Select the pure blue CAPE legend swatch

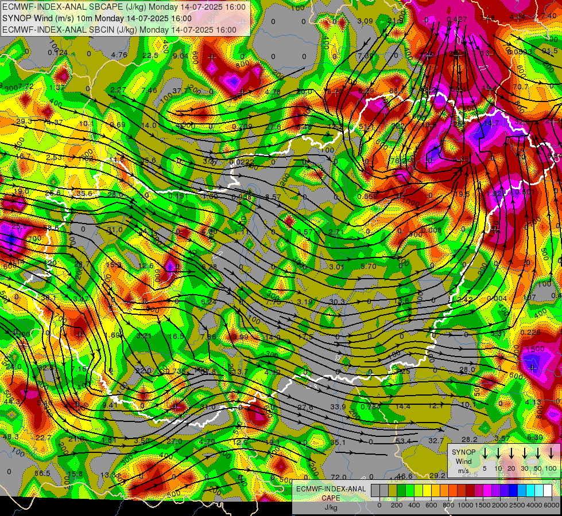click(x=513, y=490)
